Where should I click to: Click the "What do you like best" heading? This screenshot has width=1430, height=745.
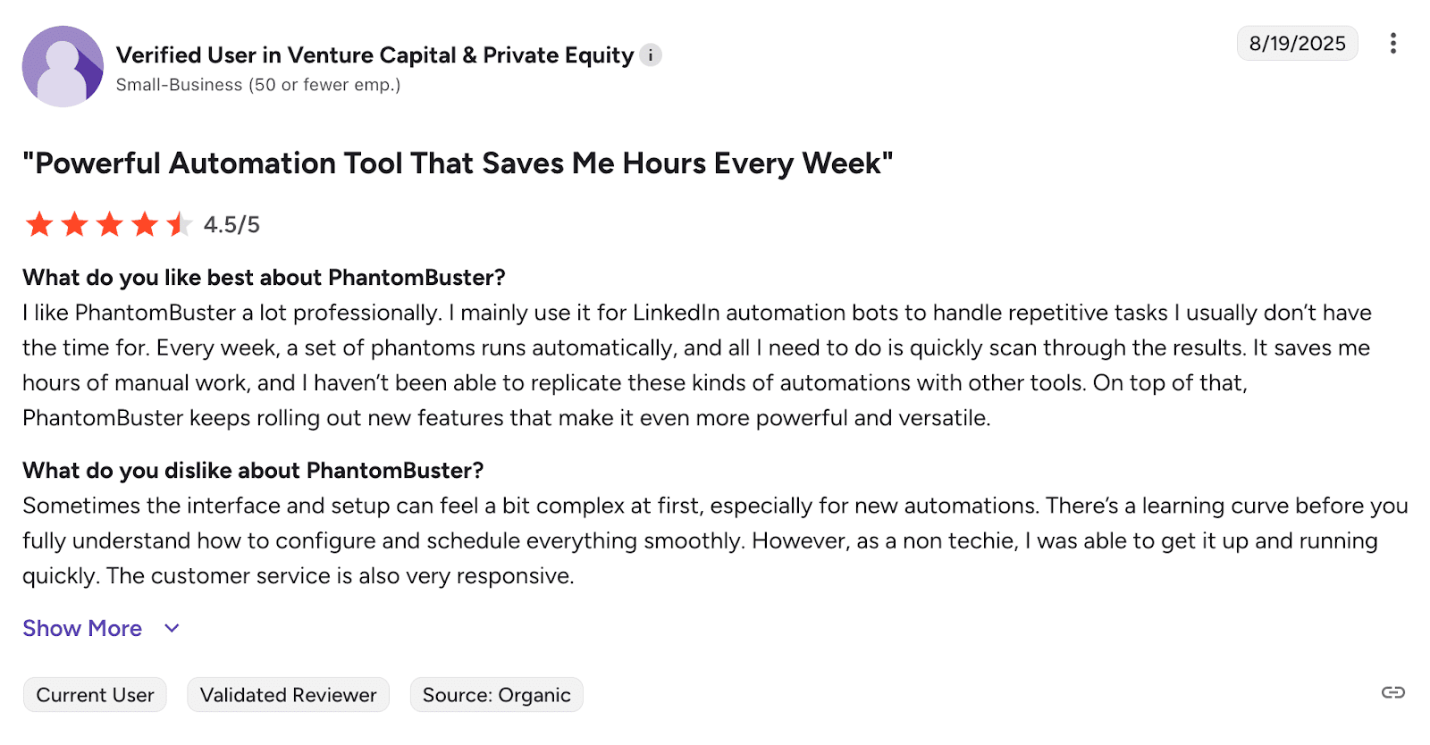tap(264, 278)
